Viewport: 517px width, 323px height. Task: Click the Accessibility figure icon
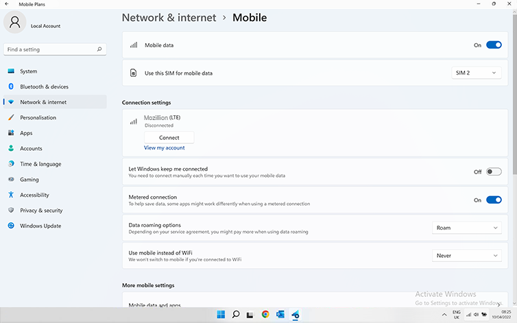coord(11,195)
